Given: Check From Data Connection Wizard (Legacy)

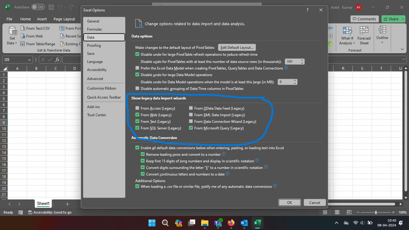Looking at the screenshot, I should pyautogui.click(x=191, y=121).
